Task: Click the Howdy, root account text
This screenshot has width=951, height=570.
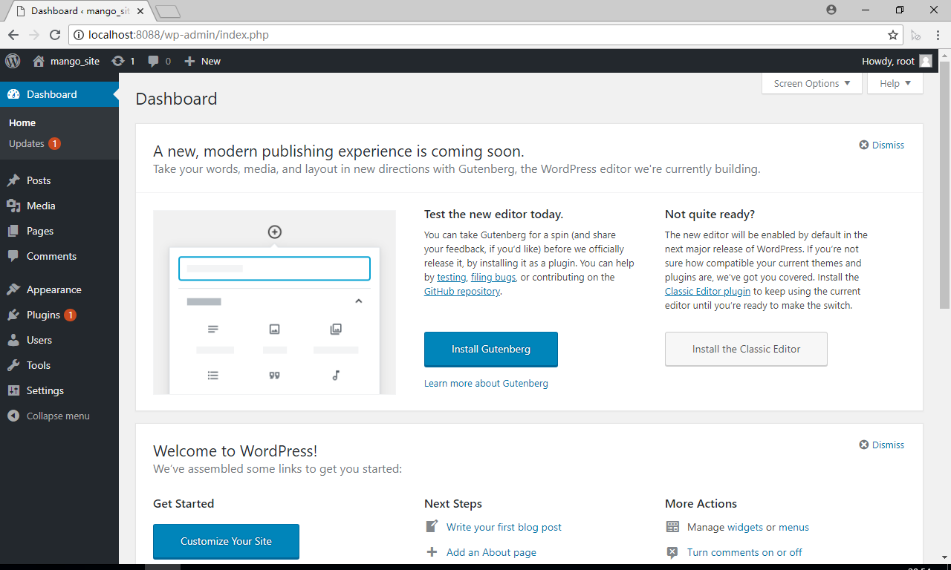Action: (888, 61)
